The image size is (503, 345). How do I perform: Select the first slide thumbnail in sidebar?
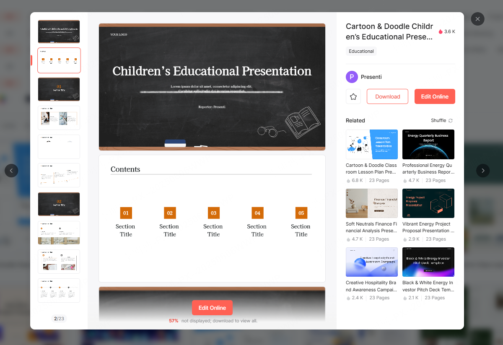click(x=59, y=31)
